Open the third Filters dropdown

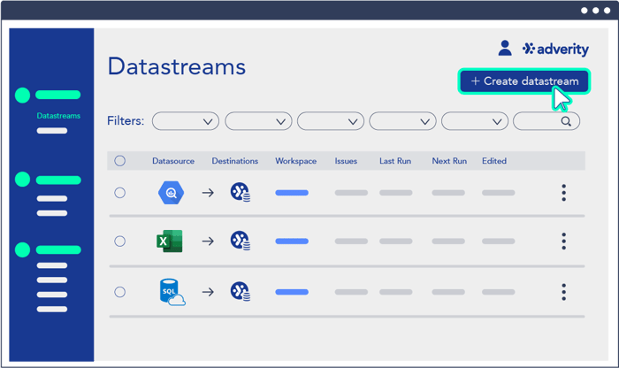[x=331, y=121]
